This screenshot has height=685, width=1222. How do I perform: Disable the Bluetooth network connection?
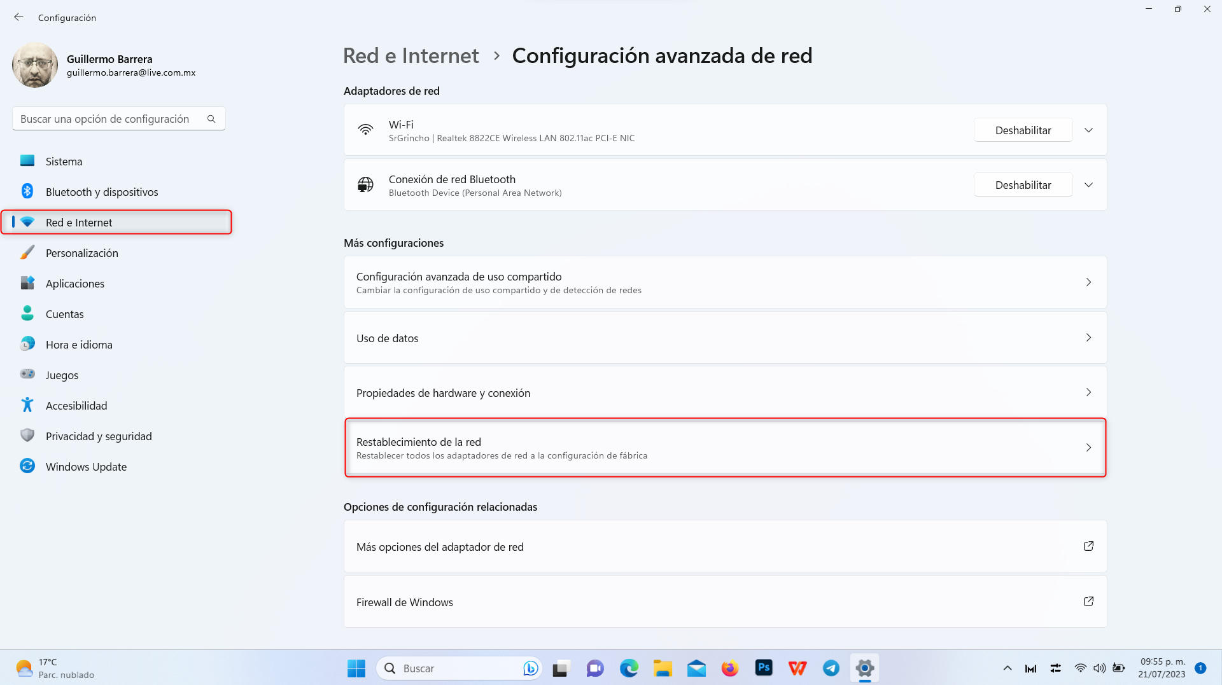click(x=1023, y=185)
